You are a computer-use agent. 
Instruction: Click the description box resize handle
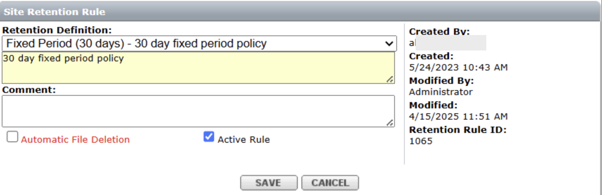pyautogui.click(x=390, y=80)
